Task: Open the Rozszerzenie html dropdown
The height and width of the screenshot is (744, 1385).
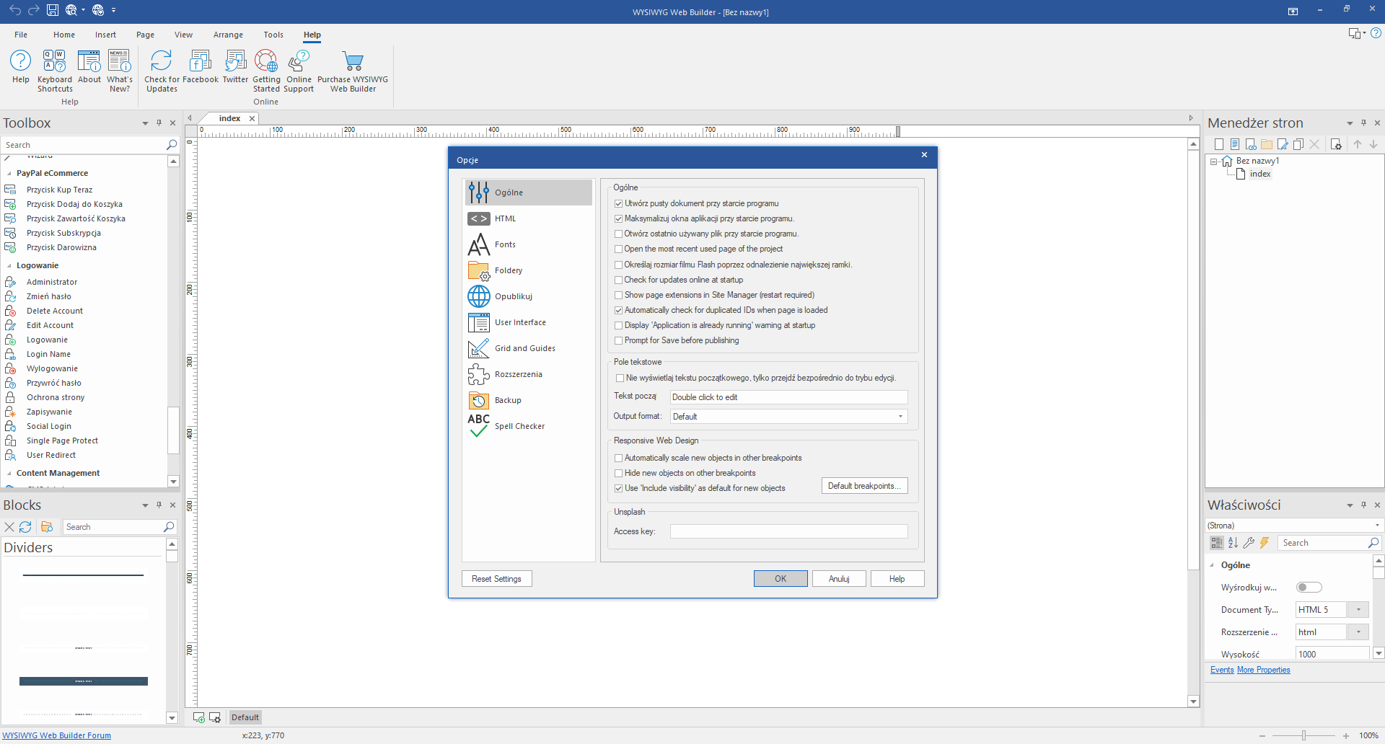Action: click(x=1358, y=632)
